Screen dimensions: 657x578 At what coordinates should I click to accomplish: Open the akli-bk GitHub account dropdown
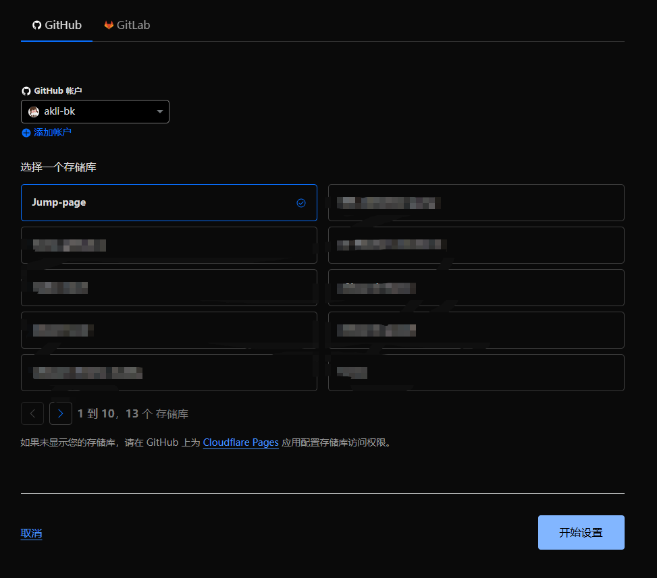[x=95, y=112]
